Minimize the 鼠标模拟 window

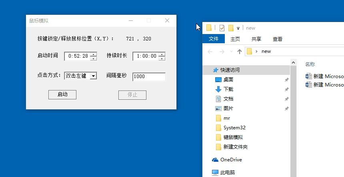click(131, 21)
